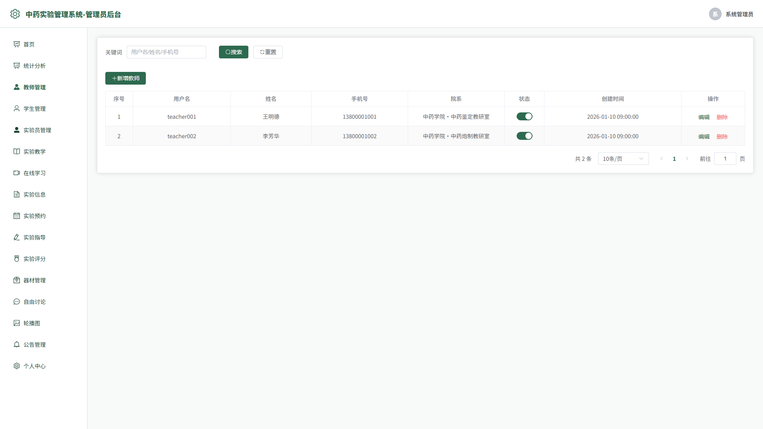
Task: Toggle status switch for teacher001
Action: pyautogui.click(x=525, y=116)
